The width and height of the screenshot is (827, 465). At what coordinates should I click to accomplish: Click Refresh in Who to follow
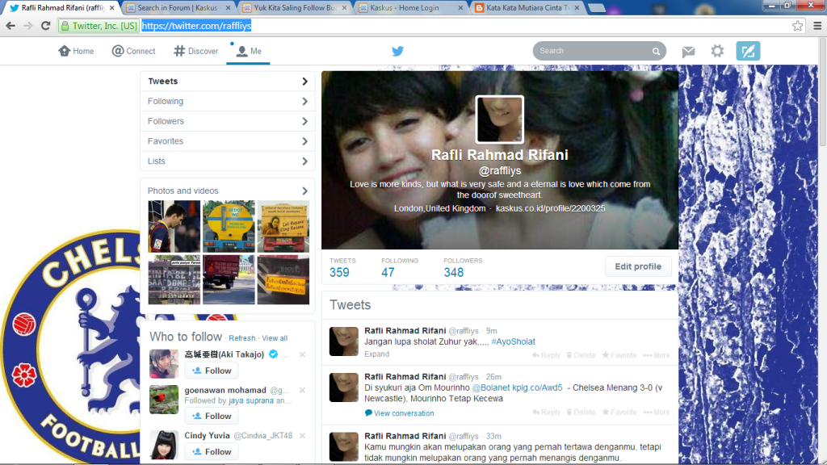[242, 338]
